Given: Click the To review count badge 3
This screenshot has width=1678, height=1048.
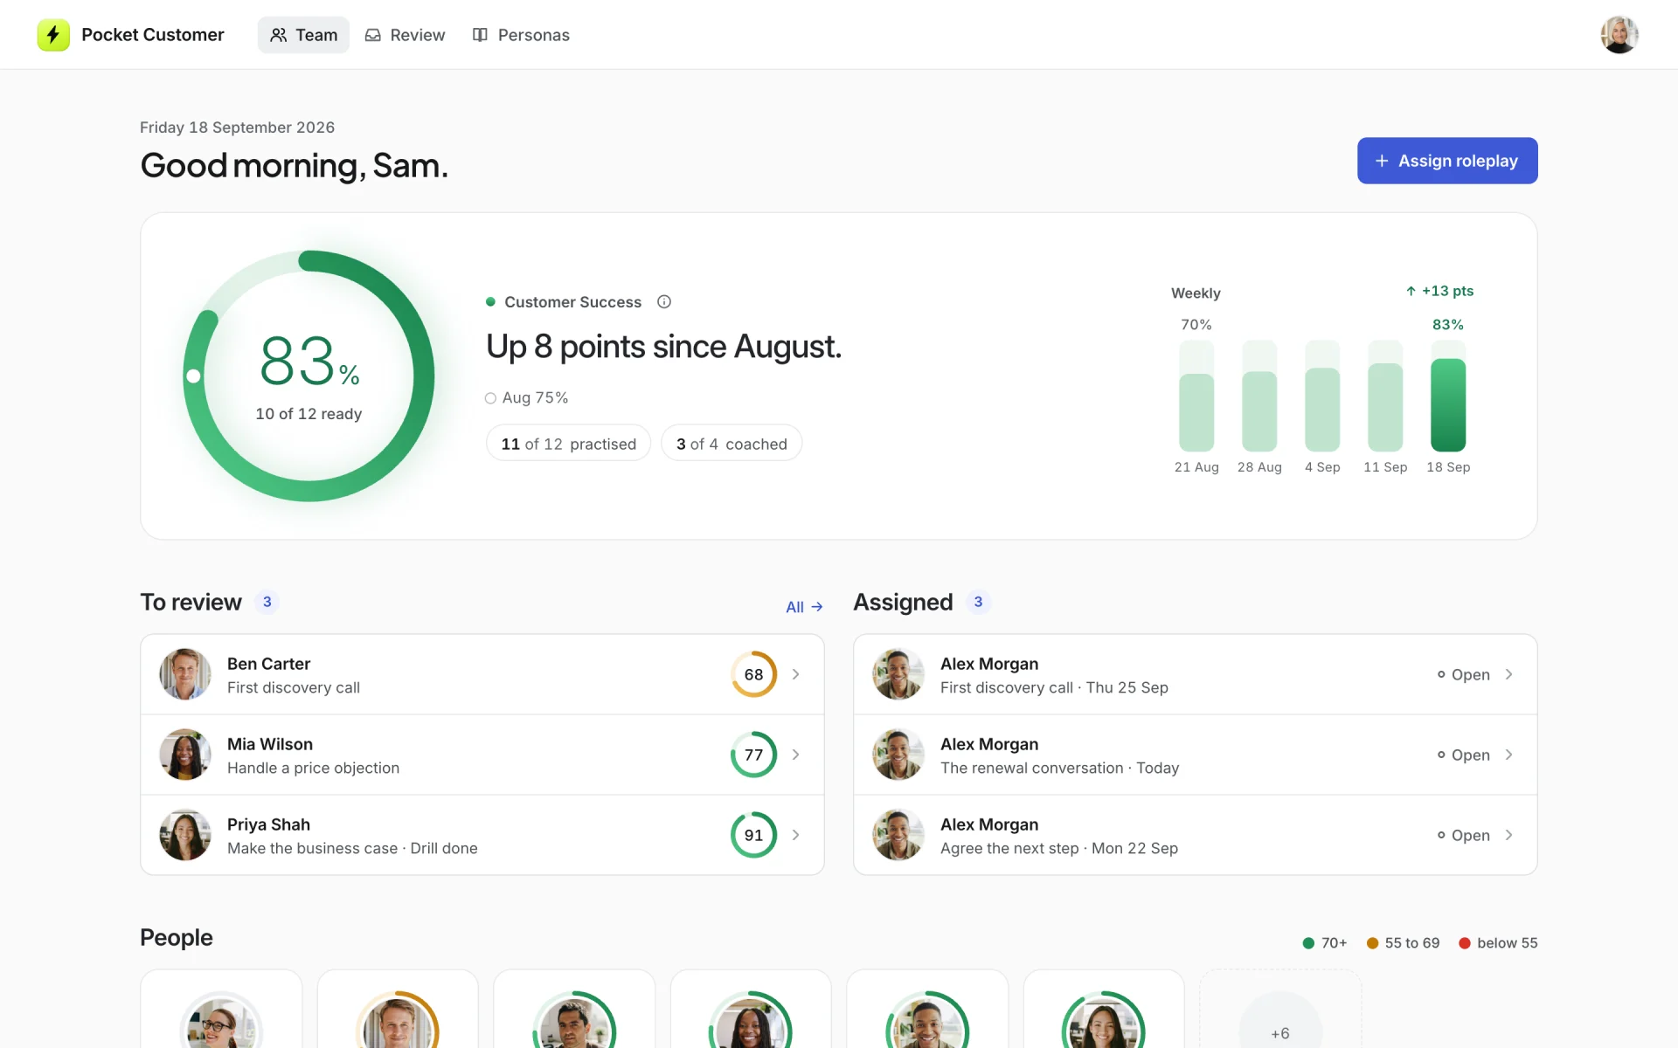Looking at the screenshot, I should [267, 602].
